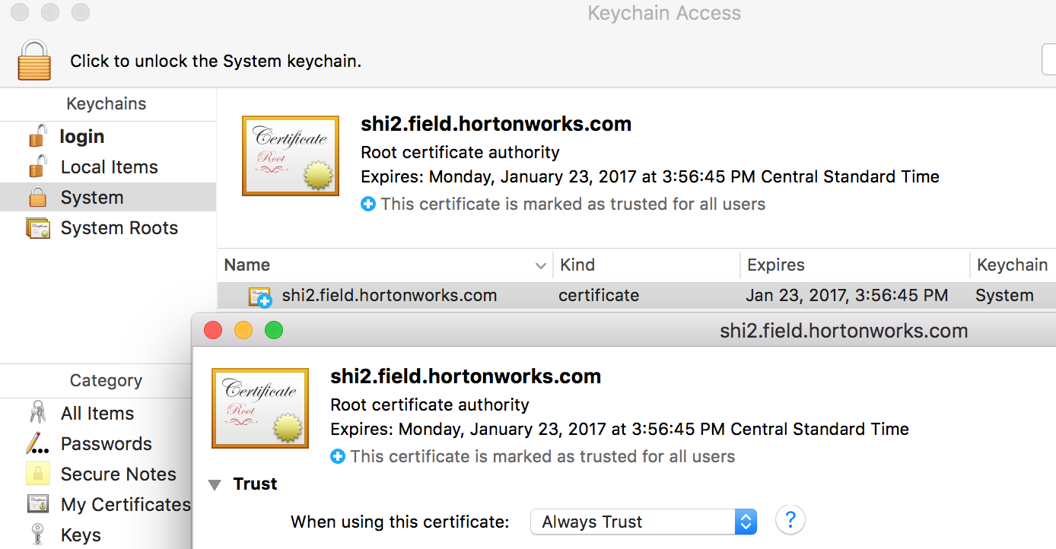Select the System Roots keychain

(x=119, y=228)
